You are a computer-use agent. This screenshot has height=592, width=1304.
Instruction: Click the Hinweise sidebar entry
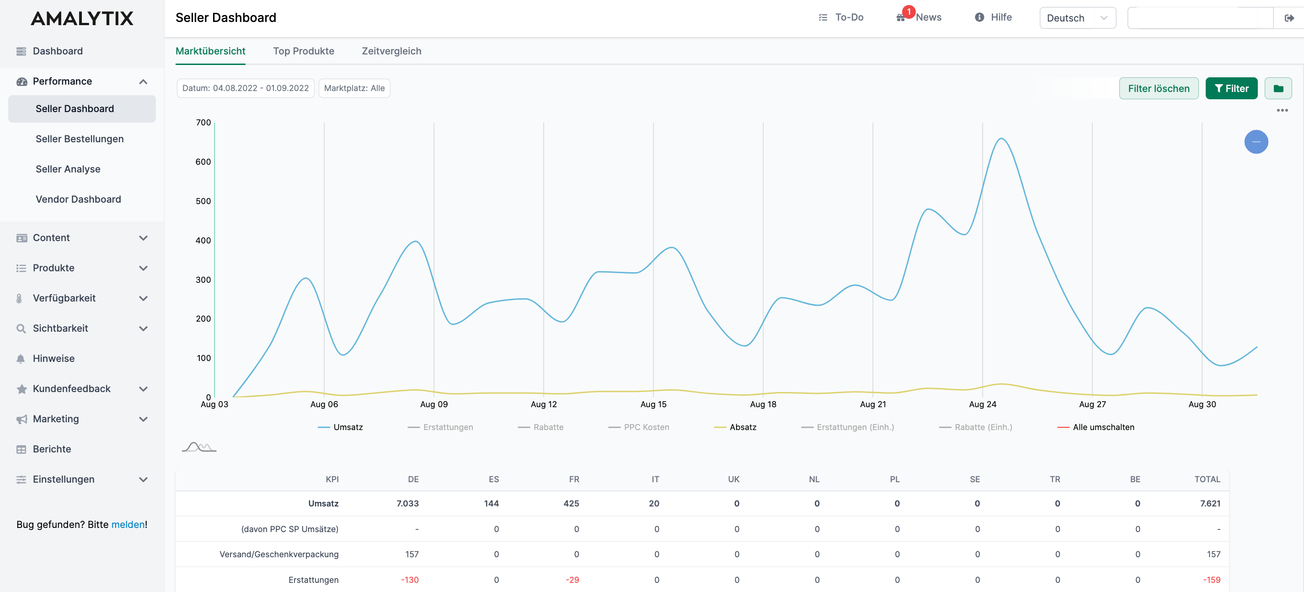point(53,359)
